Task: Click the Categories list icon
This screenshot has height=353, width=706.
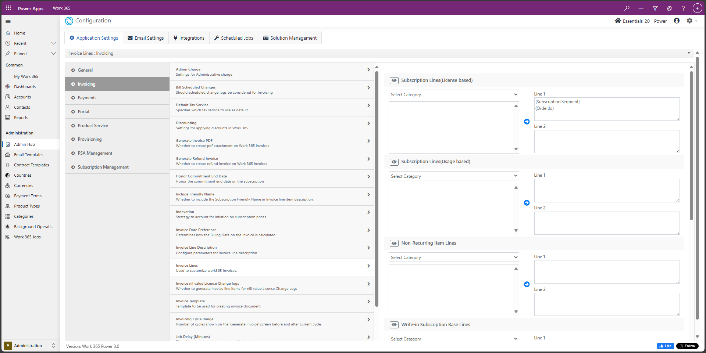Action: tap(8, 216)
